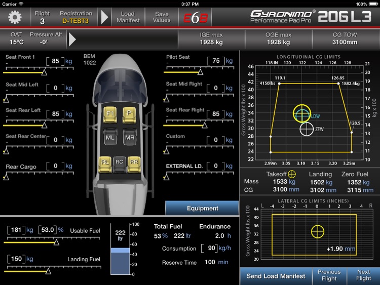Tap the Save Values button
This screenshot has width=380, height=285.
click(x=162, y=17)
